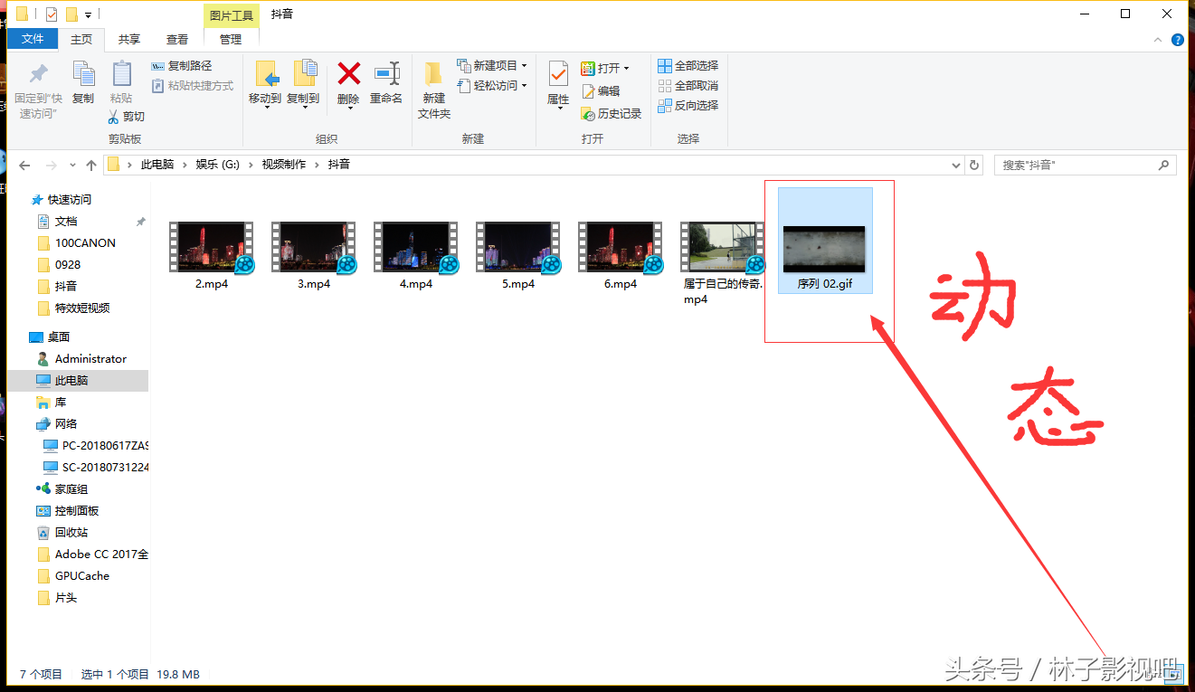The height and width of the screenshot is (692, 1195).
Task: Click 娱乐 (G:) in the breadcrumb
Action: [x=218, y=165]
